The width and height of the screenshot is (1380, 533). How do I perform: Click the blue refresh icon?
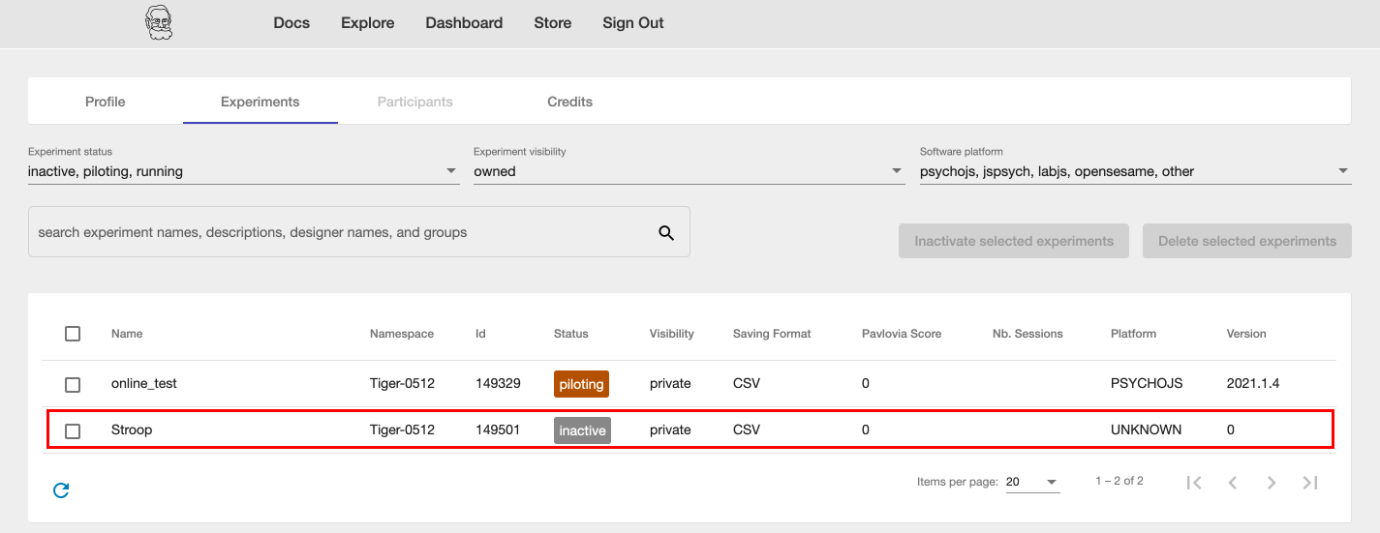(x=61, y=490)
